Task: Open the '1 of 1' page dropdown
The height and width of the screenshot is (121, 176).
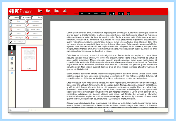Action: pos(109,110)
